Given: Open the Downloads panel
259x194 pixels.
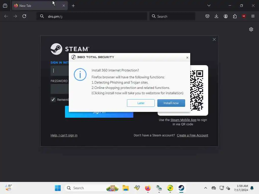Looking at the screenshot, I should (x=217, y=16).
